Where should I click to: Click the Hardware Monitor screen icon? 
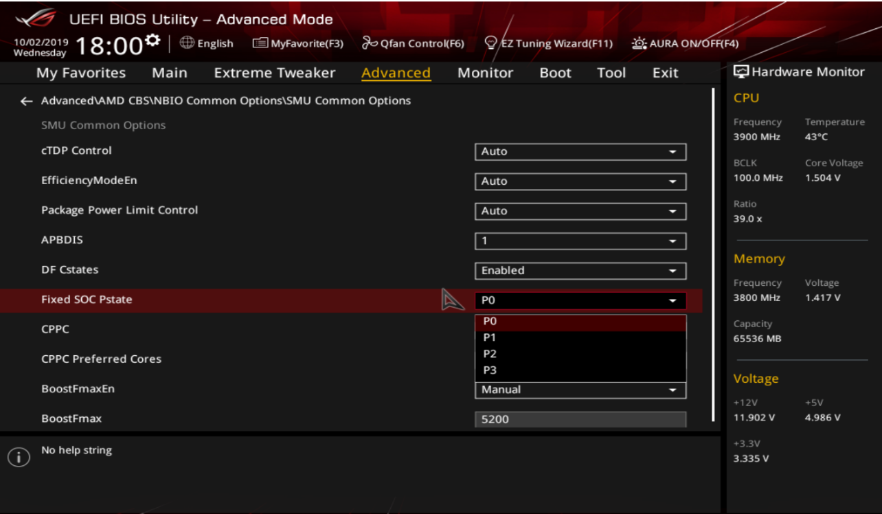(x=741, y=72)
